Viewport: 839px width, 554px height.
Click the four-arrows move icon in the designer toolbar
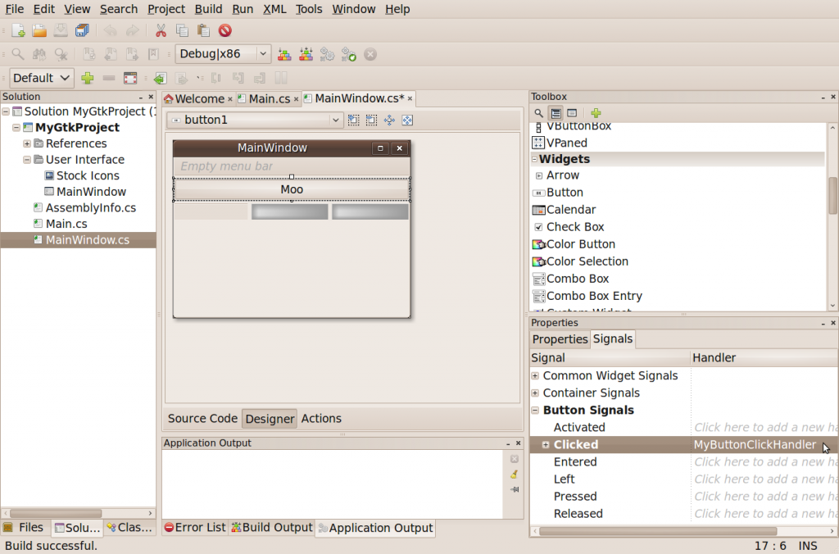click(x=389, y=120)
